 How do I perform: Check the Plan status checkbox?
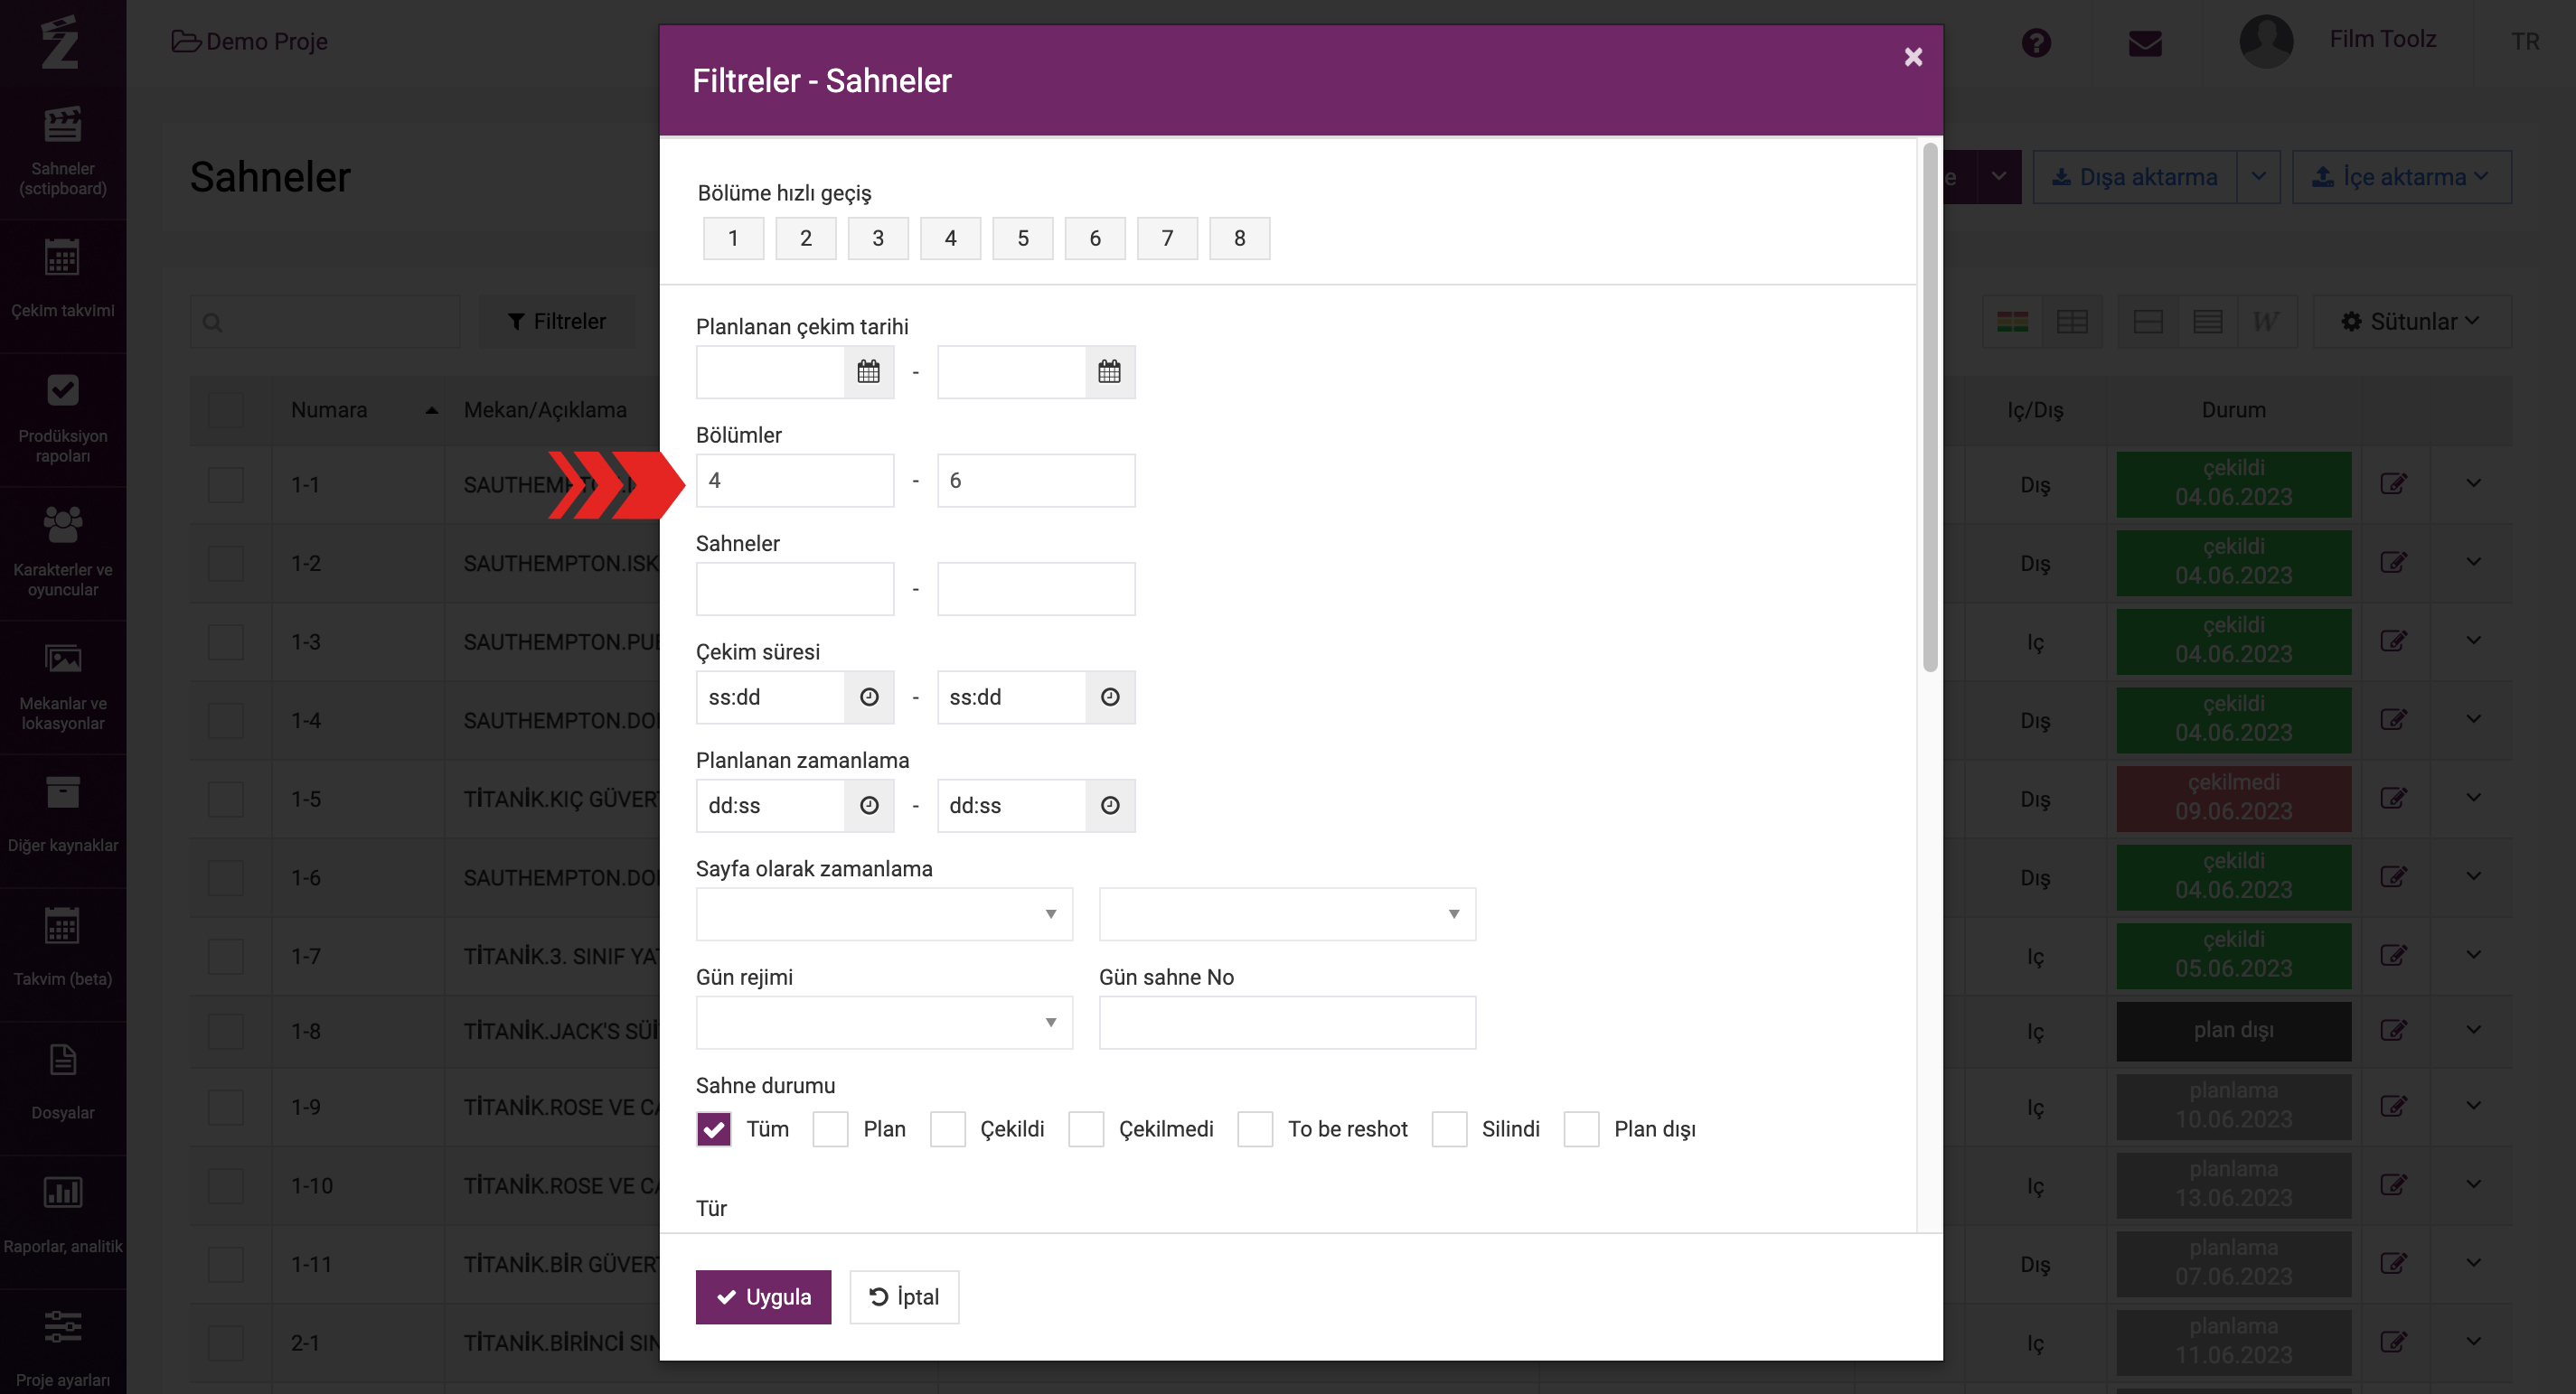click(x=830, y=1129)
